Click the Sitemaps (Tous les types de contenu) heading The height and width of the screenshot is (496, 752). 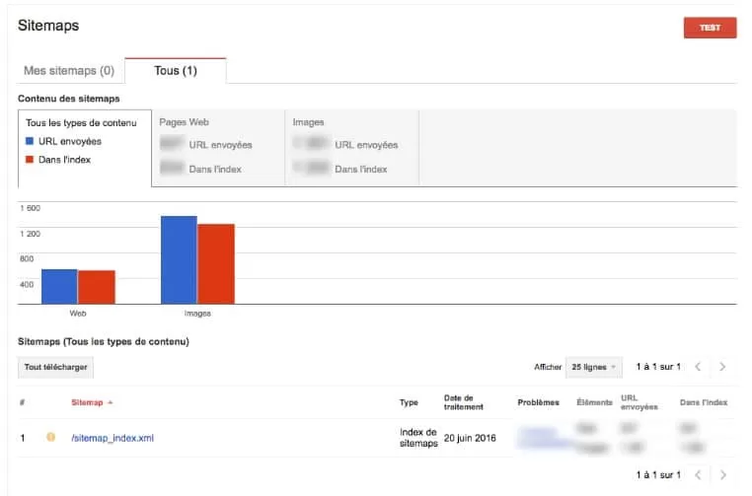[104, 342]
